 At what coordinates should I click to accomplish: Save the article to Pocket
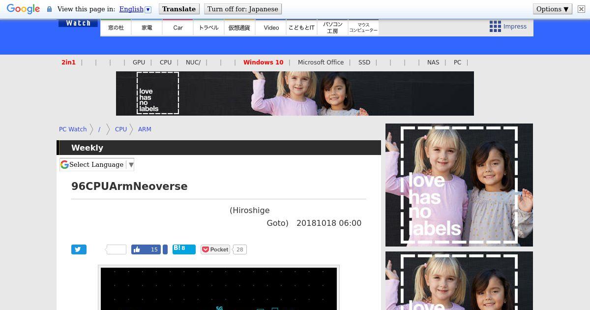point(215,249)
